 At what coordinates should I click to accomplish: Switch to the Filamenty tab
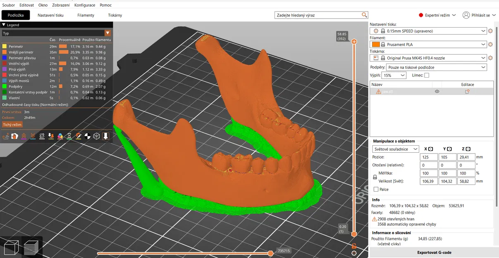click(86, 15)
